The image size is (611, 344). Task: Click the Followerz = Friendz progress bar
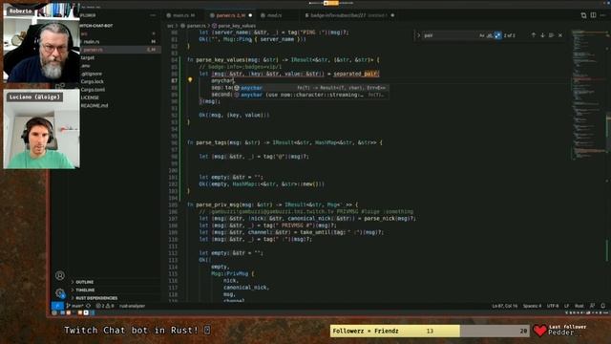coord(430,331)
